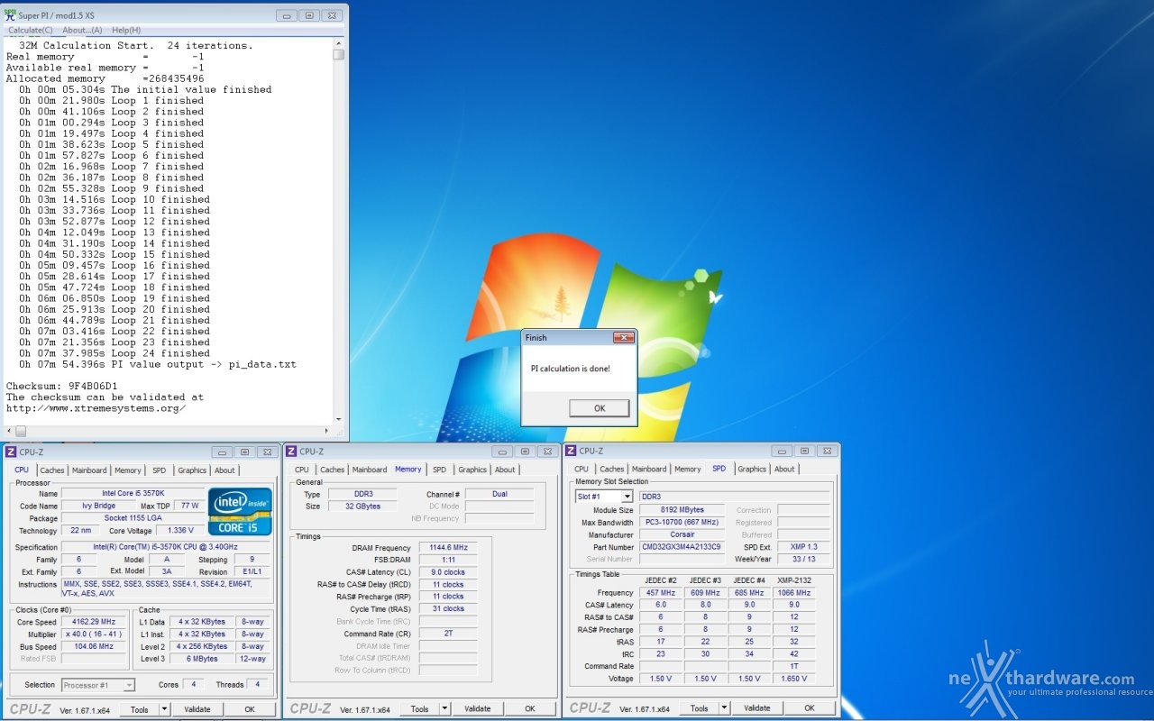1154x721 pixels.
Task: Close the Finish dialog with the red X
Action: pos(623,337)
